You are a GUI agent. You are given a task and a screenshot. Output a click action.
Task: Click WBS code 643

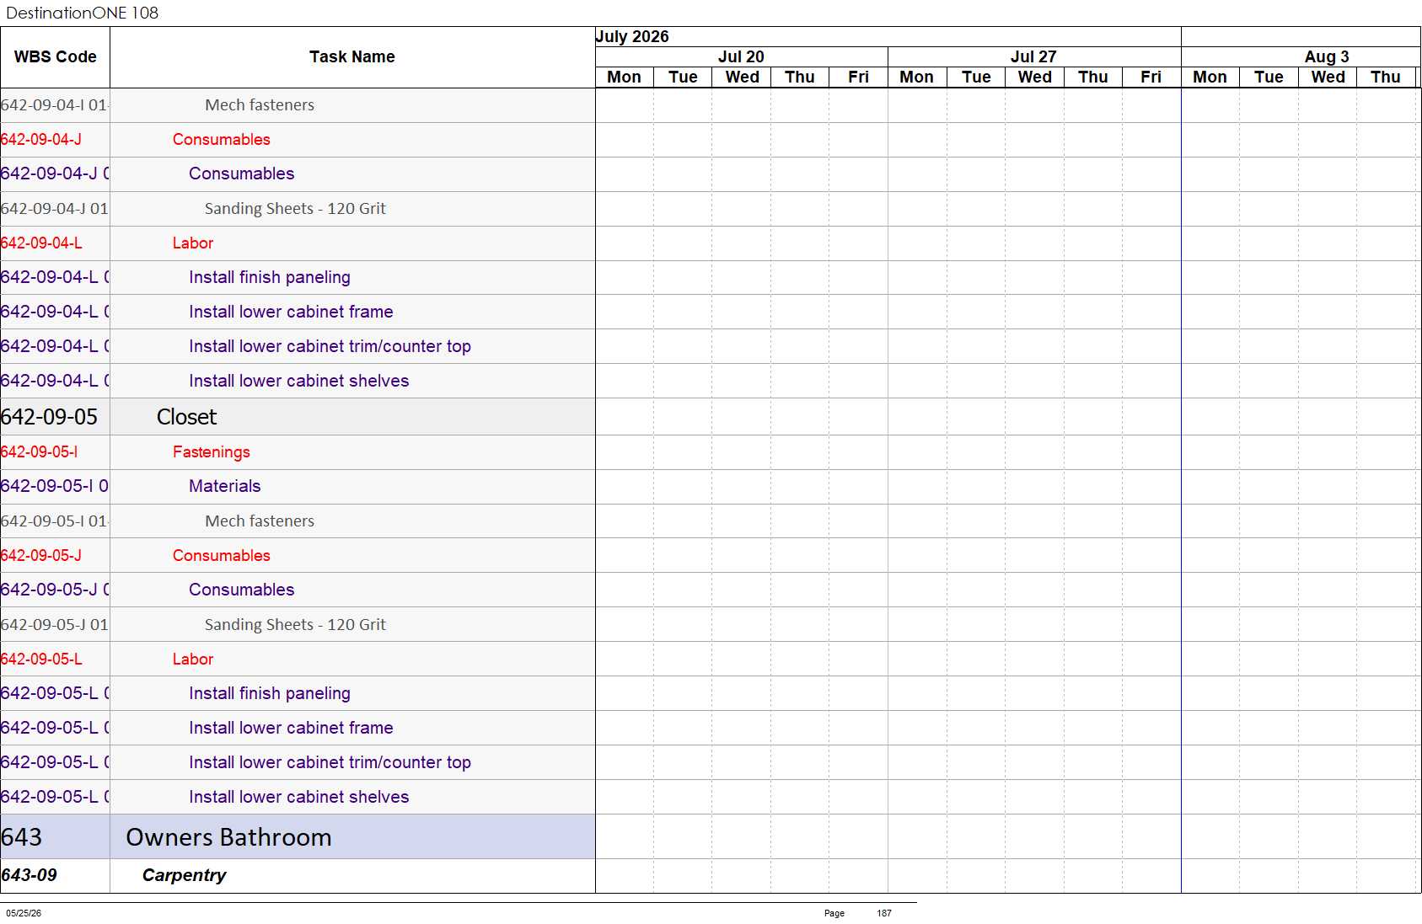tap(21, 837)
